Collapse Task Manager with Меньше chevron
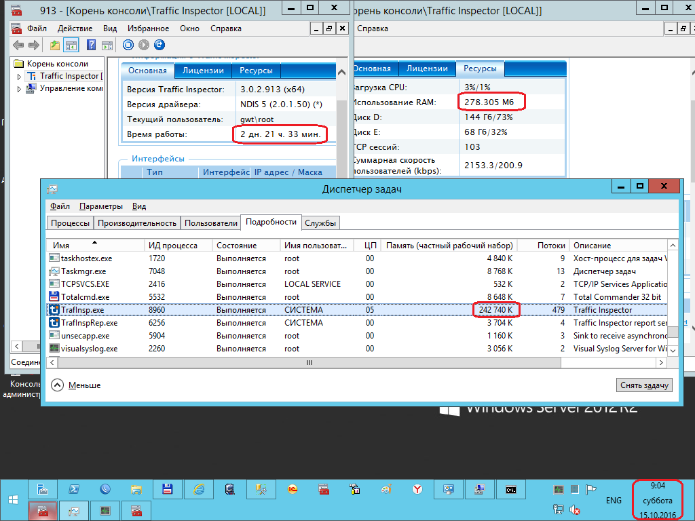 click(57, 385)
